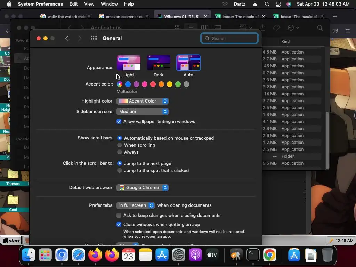Open the View menu

click(x=89, y=4)
